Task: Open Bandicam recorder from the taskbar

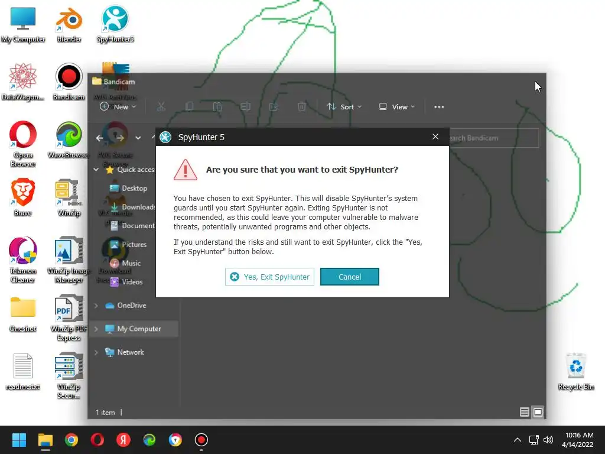Action: click(201, 440)
